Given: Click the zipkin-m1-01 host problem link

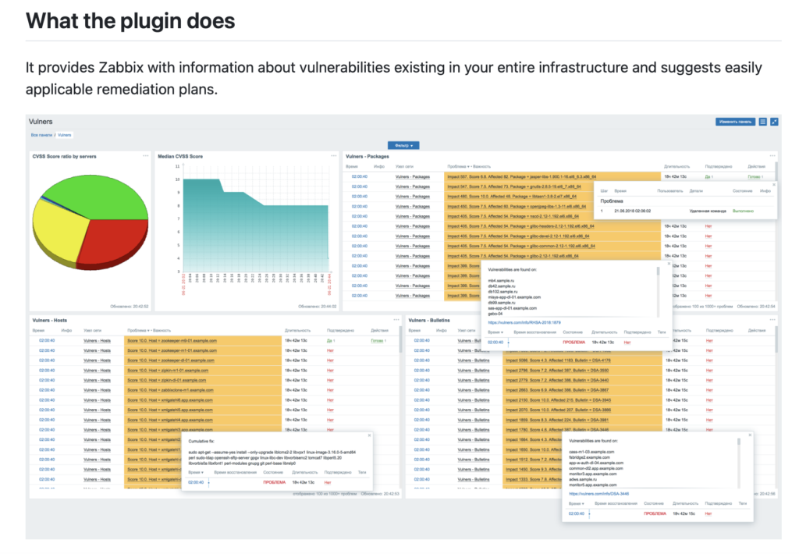Looking at the screenshot, I should [168, 371].
